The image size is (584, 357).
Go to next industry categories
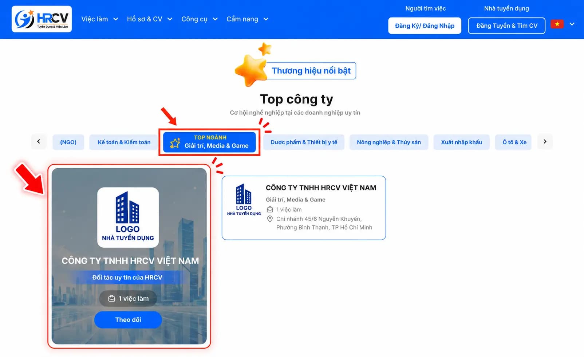[x=545, y=142]
